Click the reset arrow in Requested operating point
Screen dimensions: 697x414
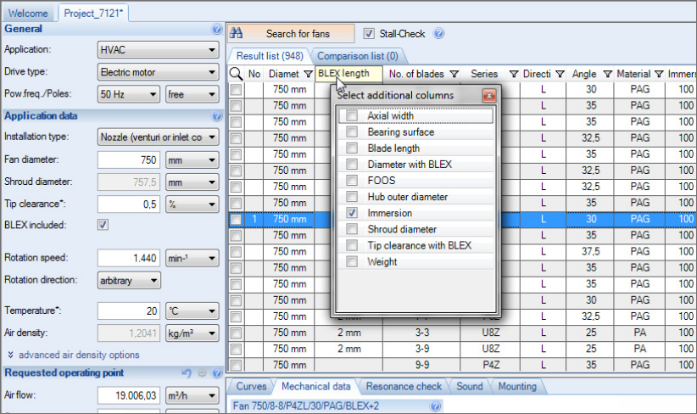[187, 372]
